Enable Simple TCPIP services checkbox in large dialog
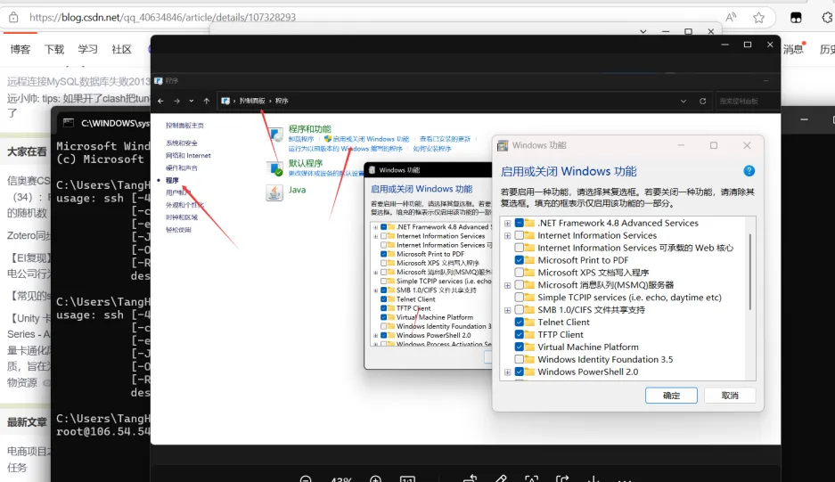Viewport: 835px width, 482px height. click(520, 298)
